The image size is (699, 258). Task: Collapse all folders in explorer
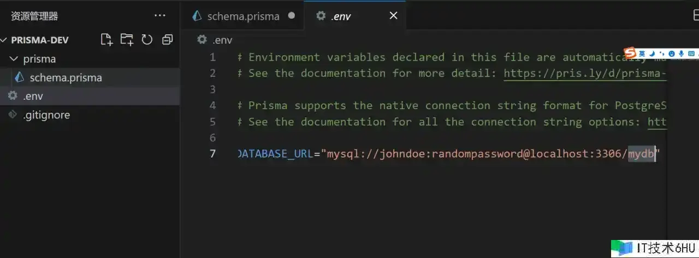point(168,39)
